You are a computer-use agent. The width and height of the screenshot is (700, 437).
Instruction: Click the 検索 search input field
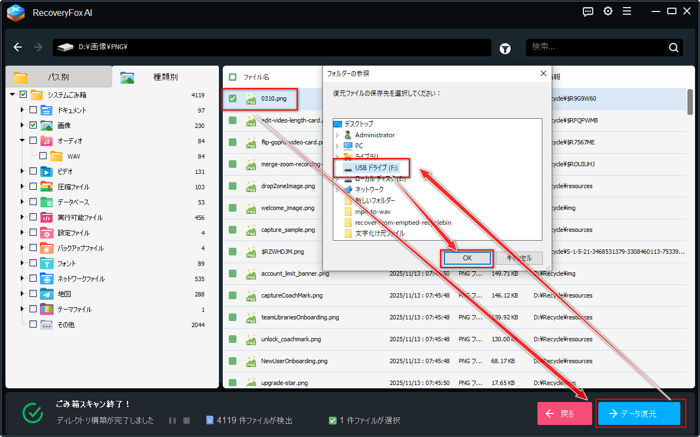pos(597,48)
